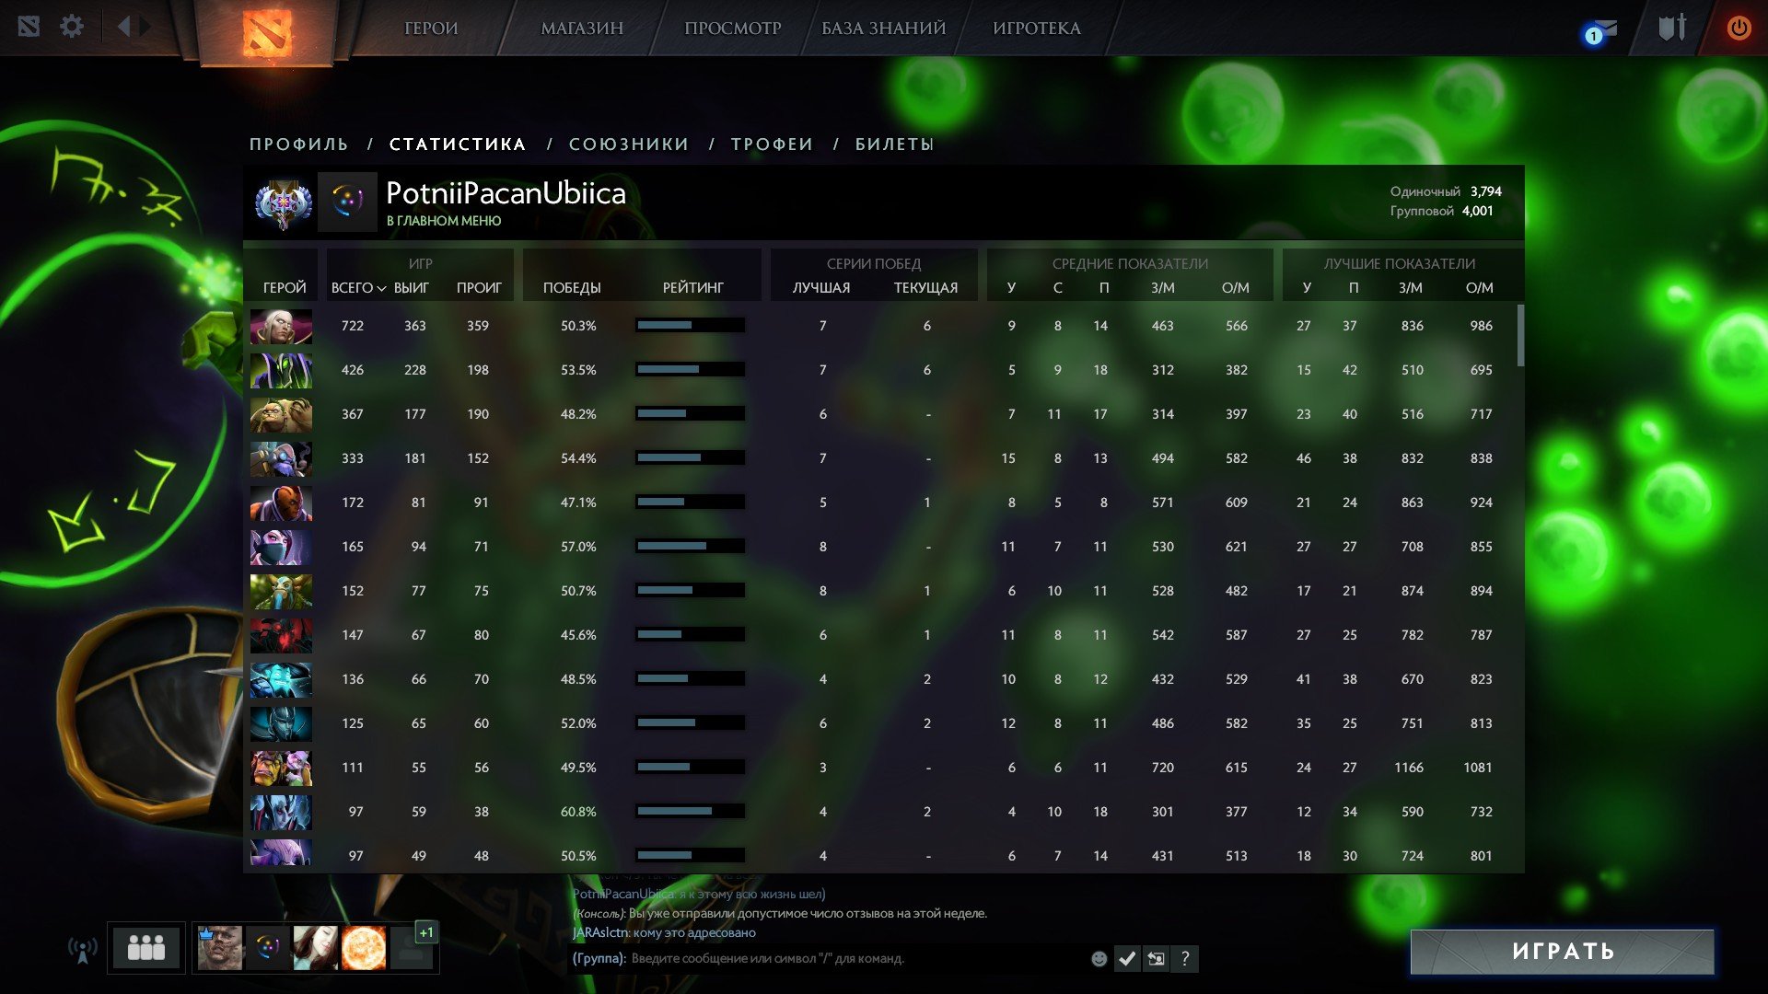This screenshot has width=1768, height=994.
Task: Open the ТРОФЕИ profile section
Action: [x=772, y=144]
